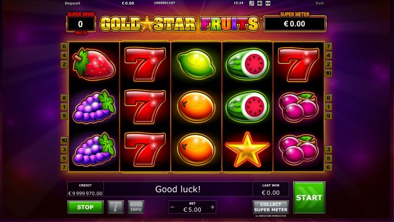Viewport: 394px width, 222px height.
Task: Select payline 6 marker at top left
Action: tap(64, 46)
